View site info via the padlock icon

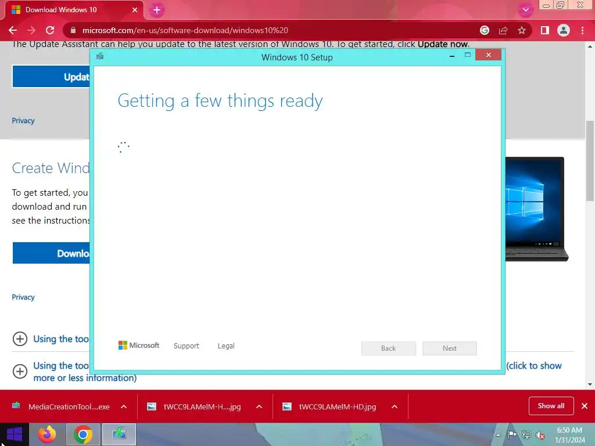(x=73, y=30)
